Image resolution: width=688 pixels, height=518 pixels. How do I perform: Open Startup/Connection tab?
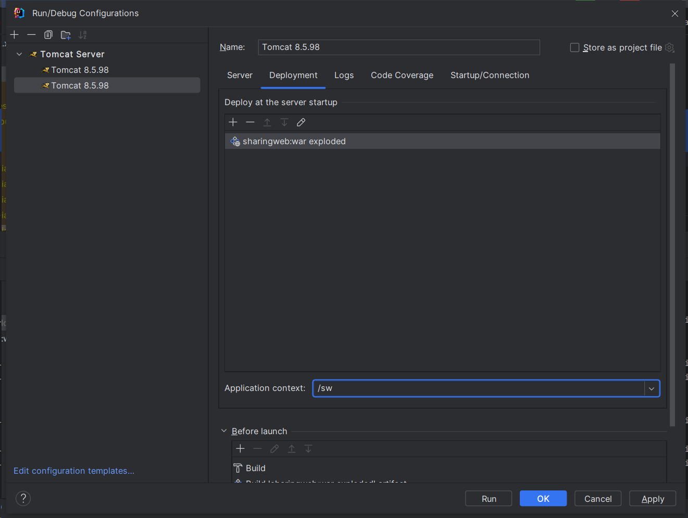coord(490,75)
